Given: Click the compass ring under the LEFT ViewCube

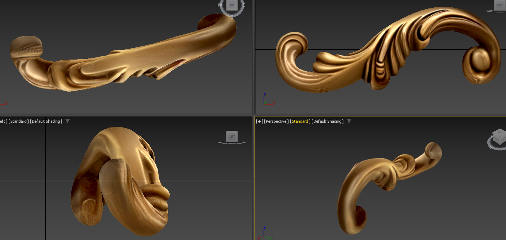Looking at the screenshot, I should pos(232,142).
